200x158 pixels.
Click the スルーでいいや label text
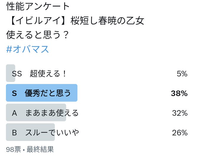(x=52, y=132)
